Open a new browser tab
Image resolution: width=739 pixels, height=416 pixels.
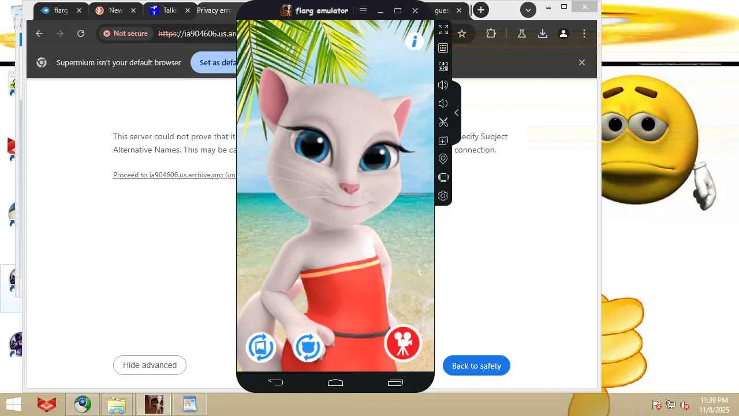coord(480,10)
